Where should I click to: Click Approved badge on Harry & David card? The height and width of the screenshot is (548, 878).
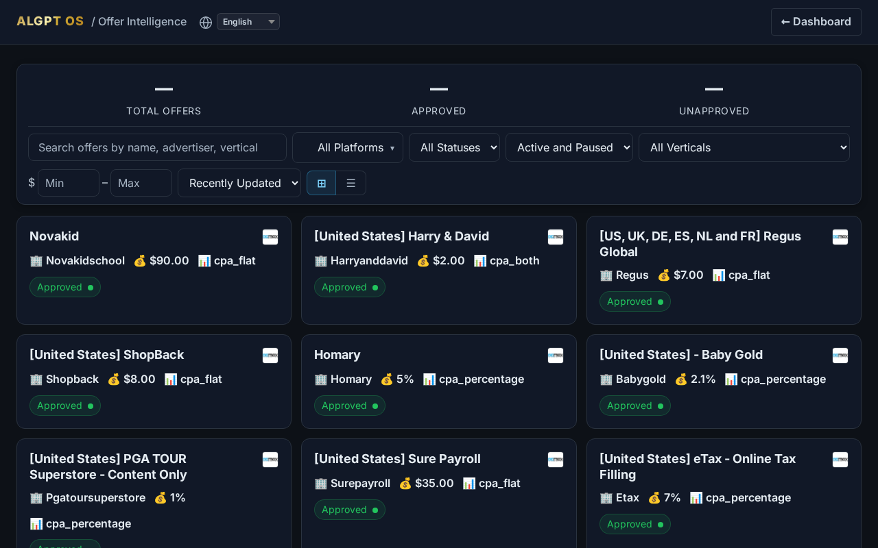click(350, 287)
